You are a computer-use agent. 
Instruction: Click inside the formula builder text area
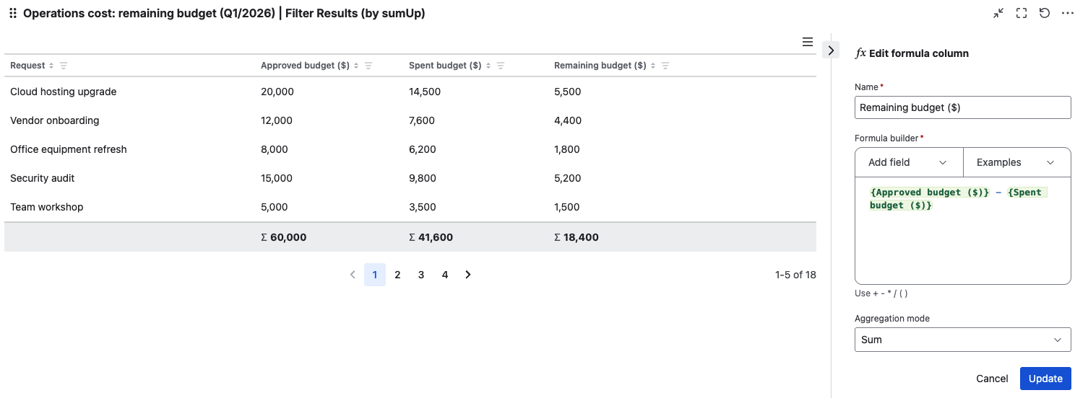962,231
